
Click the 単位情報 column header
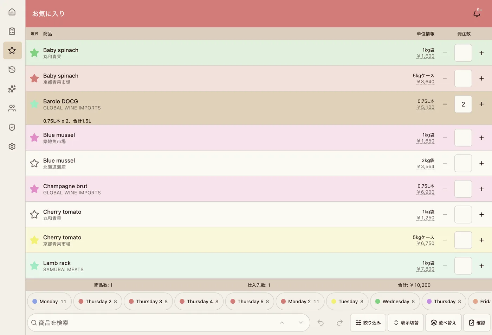[x=426, y=34]
